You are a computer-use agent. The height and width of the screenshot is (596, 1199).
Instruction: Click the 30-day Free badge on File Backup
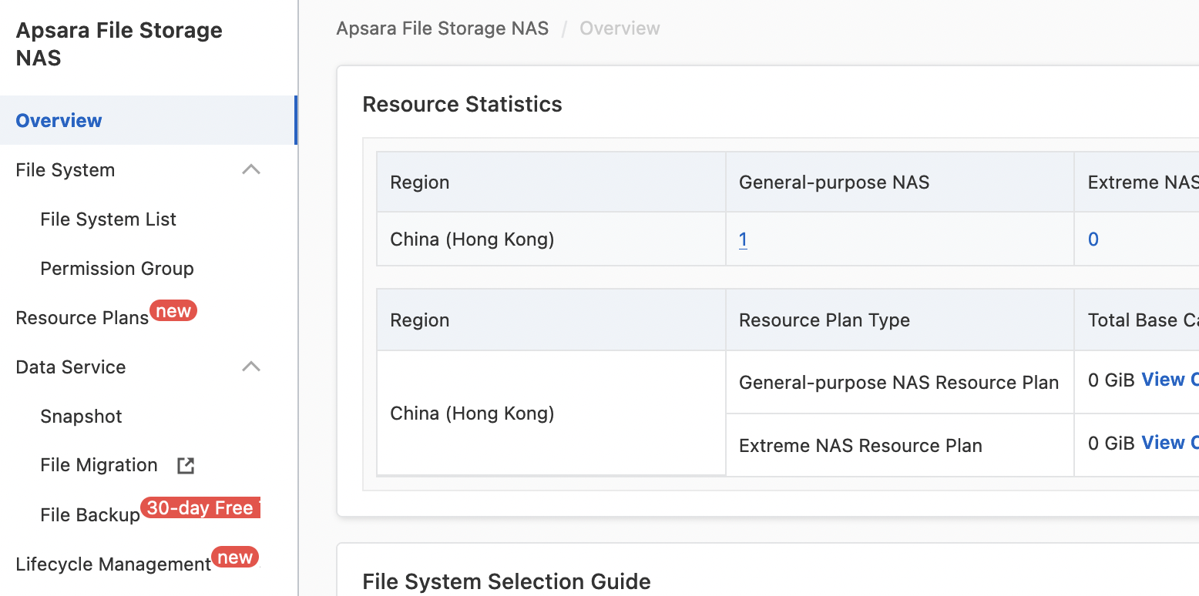tap(200, 508)
